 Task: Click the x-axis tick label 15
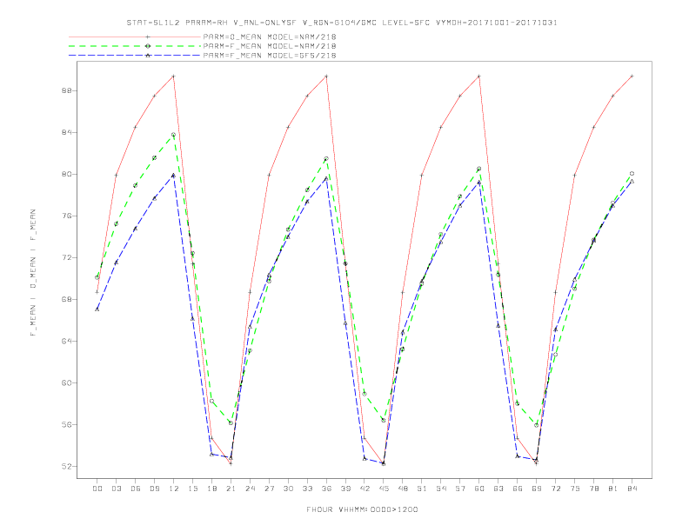click(192, 489)
